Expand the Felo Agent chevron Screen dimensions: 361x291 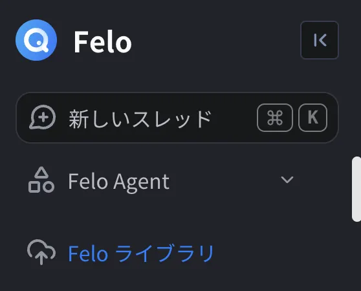tap(287, 180)
